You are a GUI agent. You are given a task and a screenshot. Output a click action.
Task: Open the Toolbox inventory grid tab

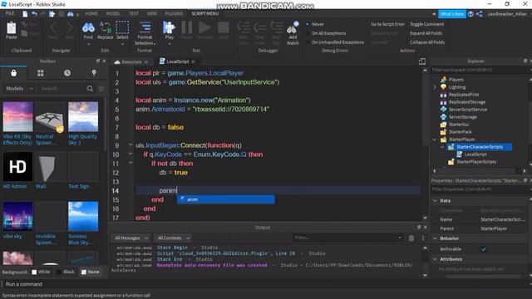[x=41, y=73]
